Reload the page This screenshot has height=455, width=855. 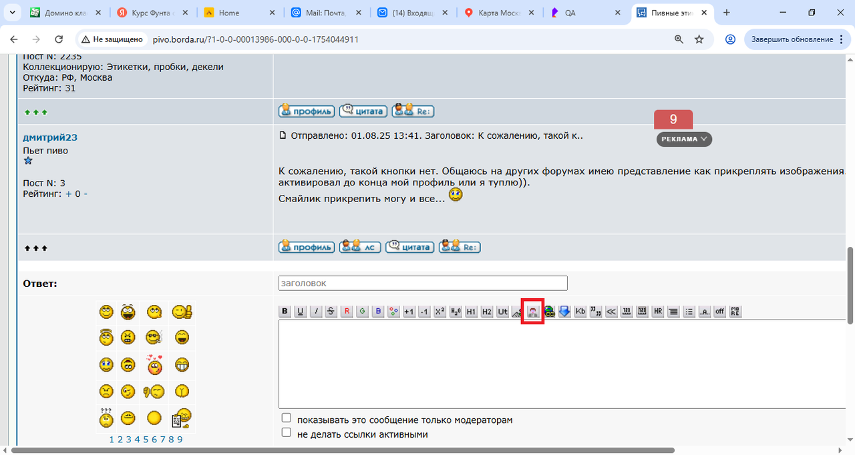click(57, 39)
